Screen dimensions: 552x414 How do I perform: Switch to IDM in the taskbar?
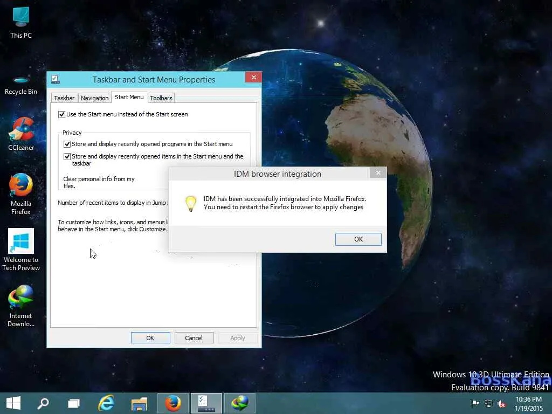240,403
